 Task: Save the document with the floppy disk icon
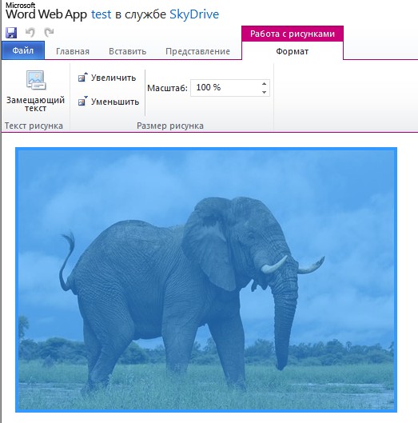click(x=11, y=33)
